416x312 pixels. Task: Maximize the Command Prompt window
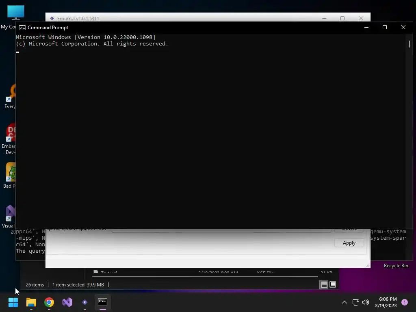coord(385,27)
